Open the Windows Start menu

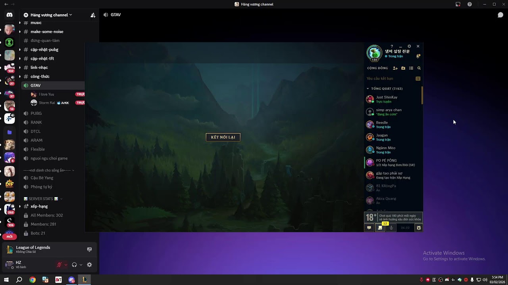[x=6, y=280]
